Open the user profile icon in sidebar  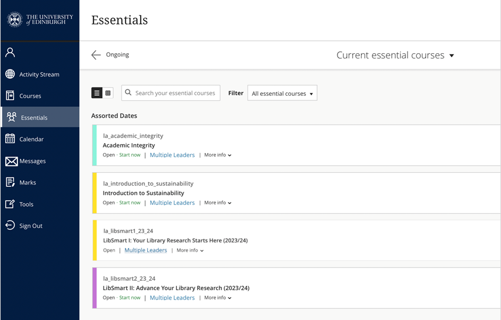(x=10, y=52)
